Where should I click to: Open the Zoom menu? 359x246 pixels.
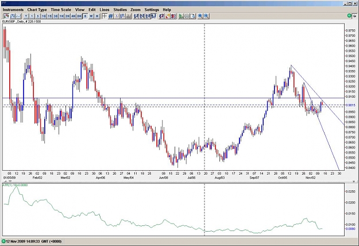[x=136, y=10]
